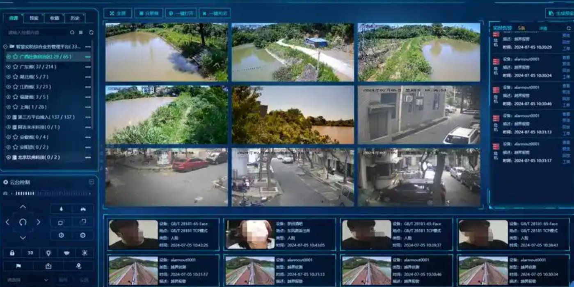Click the PTZ lock icon
Viewport: 574px width, 287px height.
[12, 253]
